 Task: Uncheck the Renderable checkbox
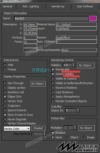(53, 69)
